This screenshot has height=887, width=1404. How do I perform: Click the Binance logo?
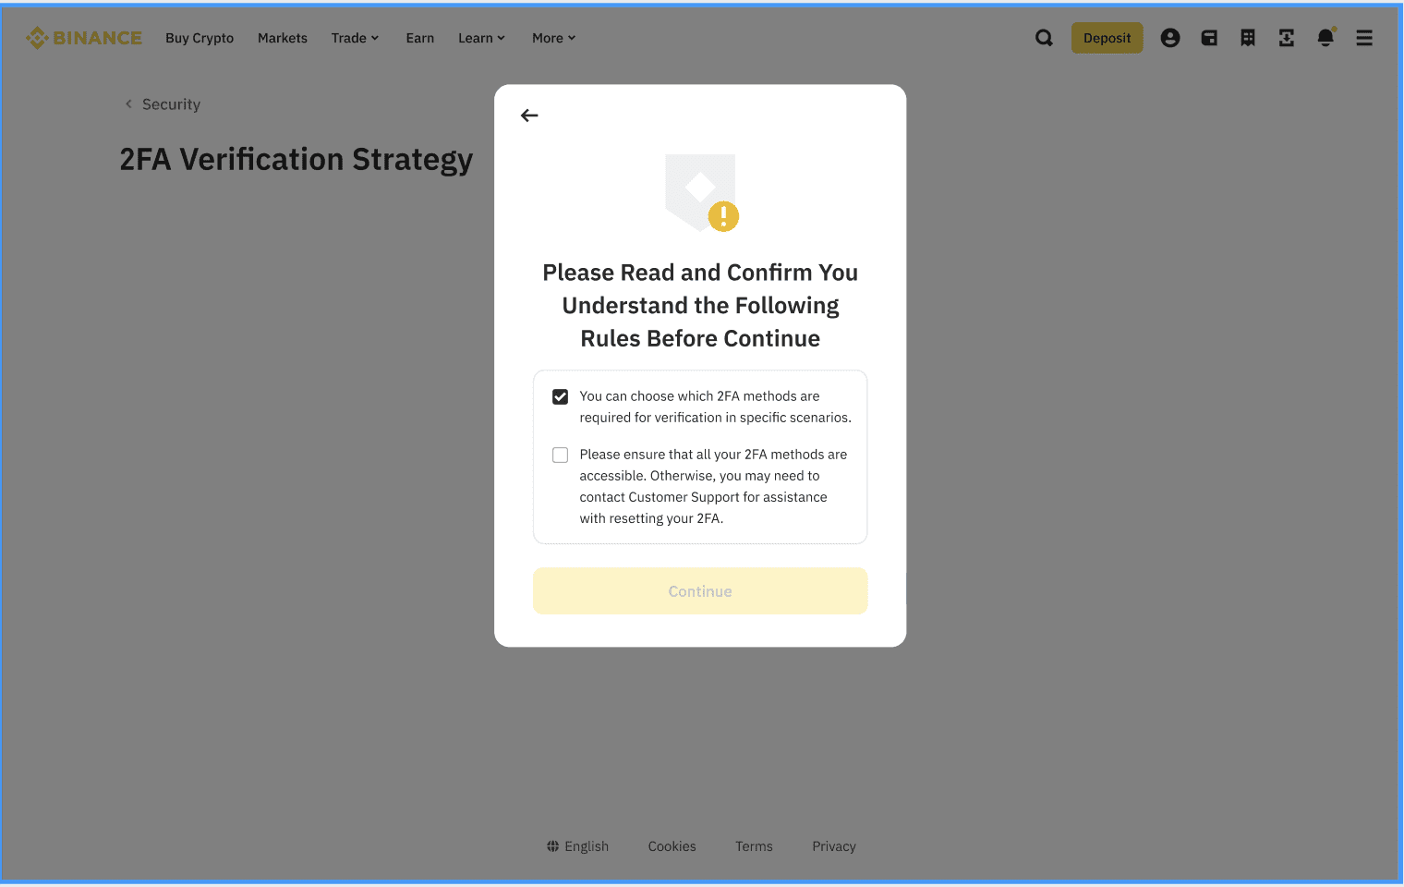point(84,38)
